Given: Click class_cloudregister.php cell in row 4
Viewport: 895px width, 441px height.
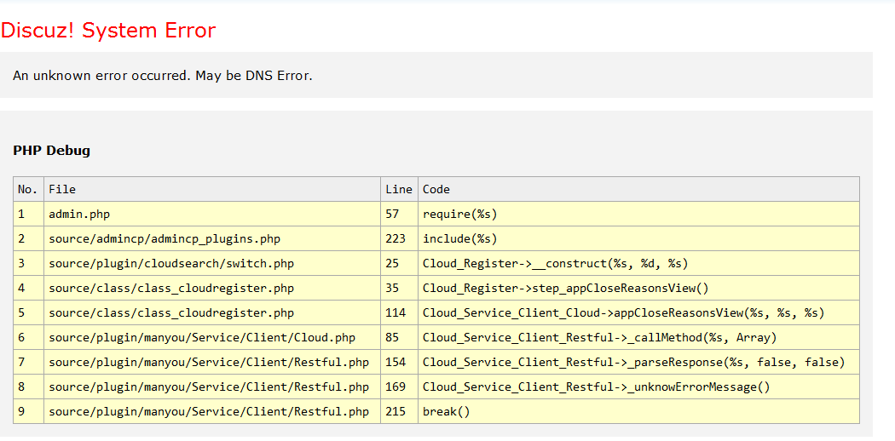Looking at the screenshot, I should [212, 289].
